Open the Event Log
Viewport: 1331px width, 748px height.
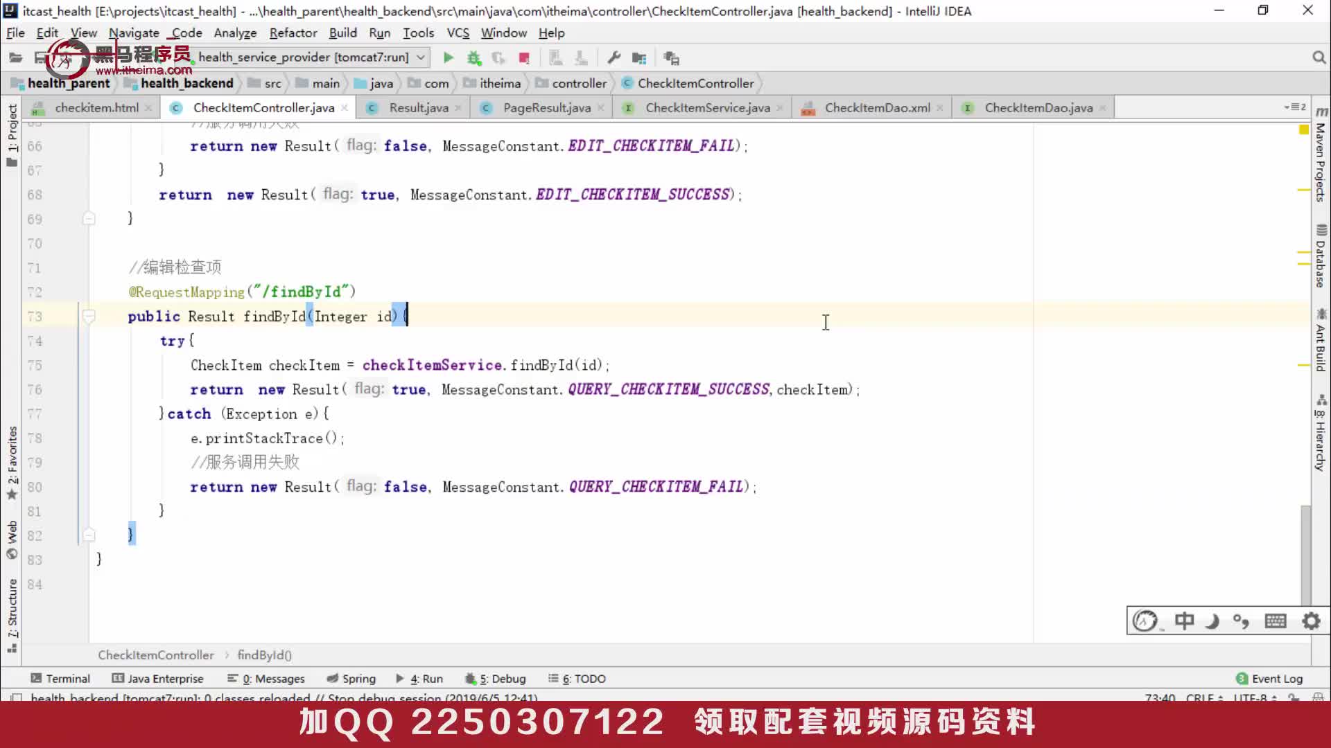[x=1269, y=679]
